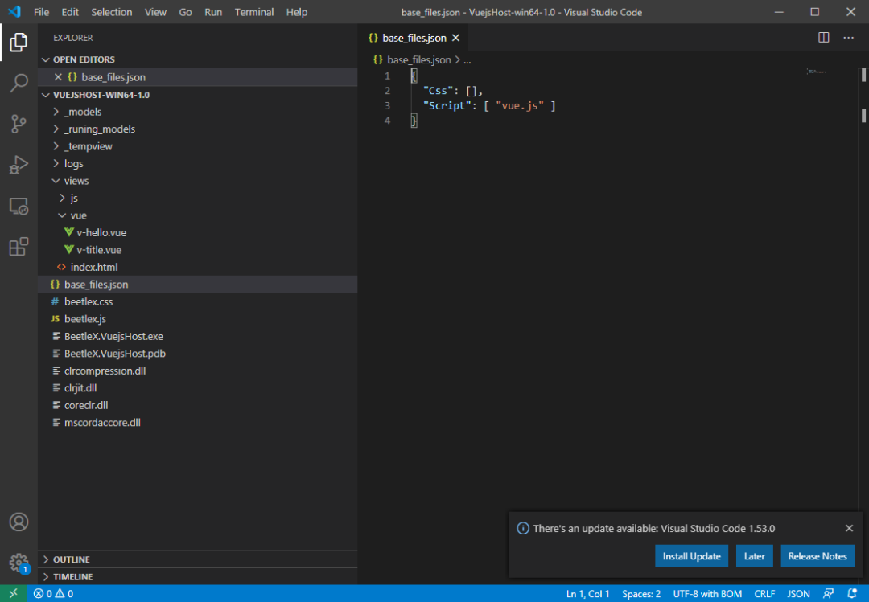Click the remote window indicator in status bar
Viewport: 869px width, 602px height.
(x=14, y=594)
